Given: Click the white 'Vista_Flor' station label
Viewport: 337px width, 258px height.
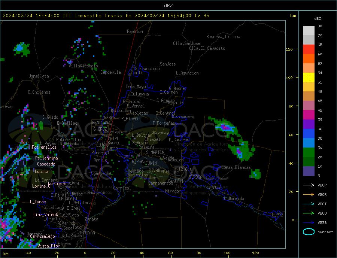Looking at the screenshot, I should click(49, 246).
